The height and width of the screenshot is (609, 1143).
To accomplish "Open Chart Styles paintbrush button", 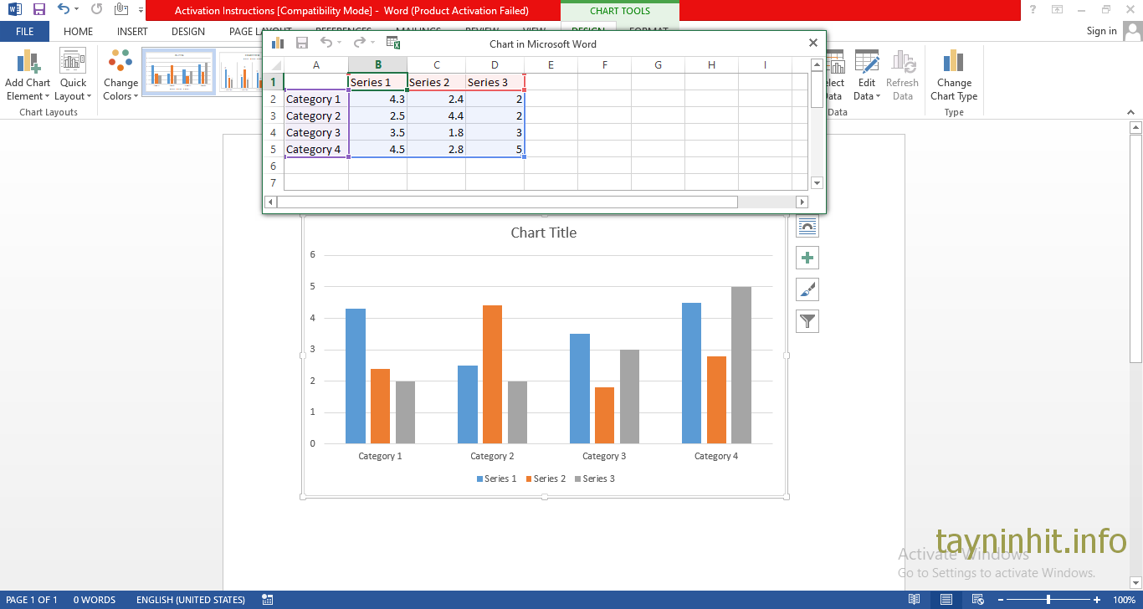I will [807, 289].
